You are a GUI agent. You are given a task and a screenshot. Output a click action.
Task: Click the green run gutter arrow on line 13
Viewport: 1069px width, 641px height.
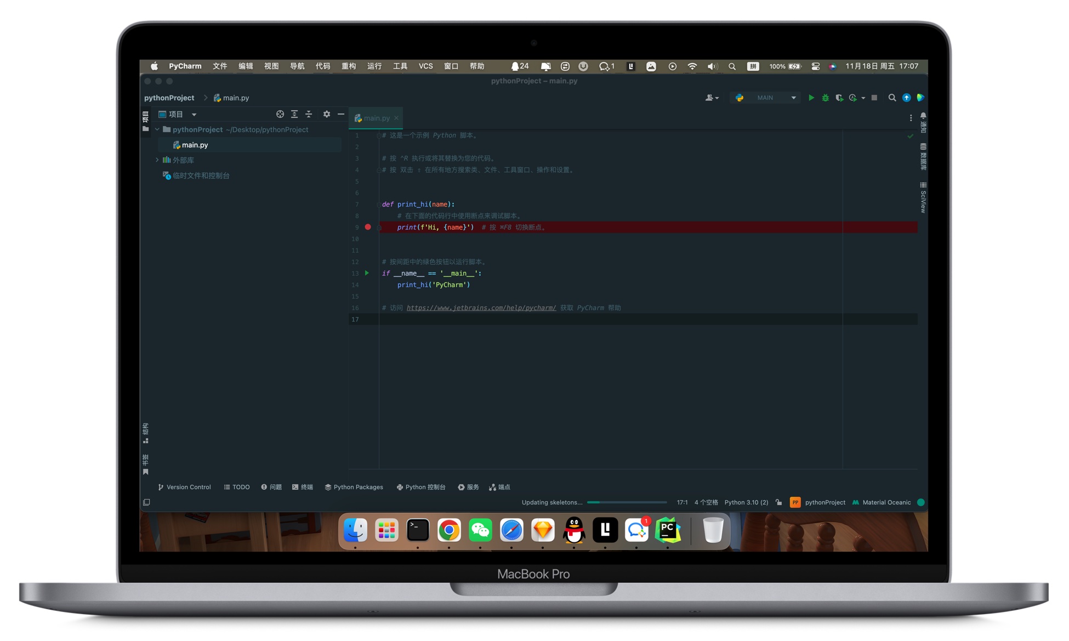pos(367,273)
